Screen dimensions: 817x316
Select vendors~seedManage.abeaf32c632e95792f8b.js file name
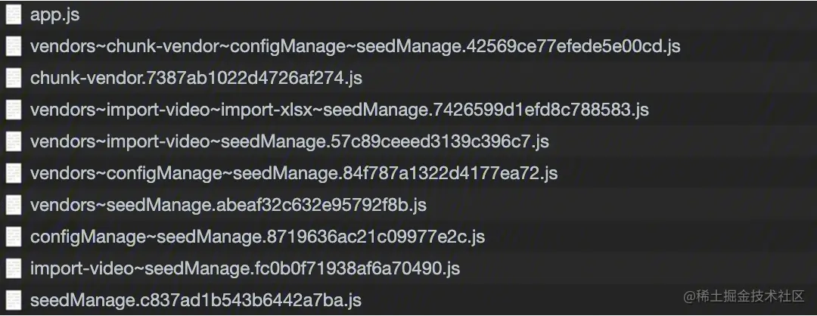coord(228,205)
